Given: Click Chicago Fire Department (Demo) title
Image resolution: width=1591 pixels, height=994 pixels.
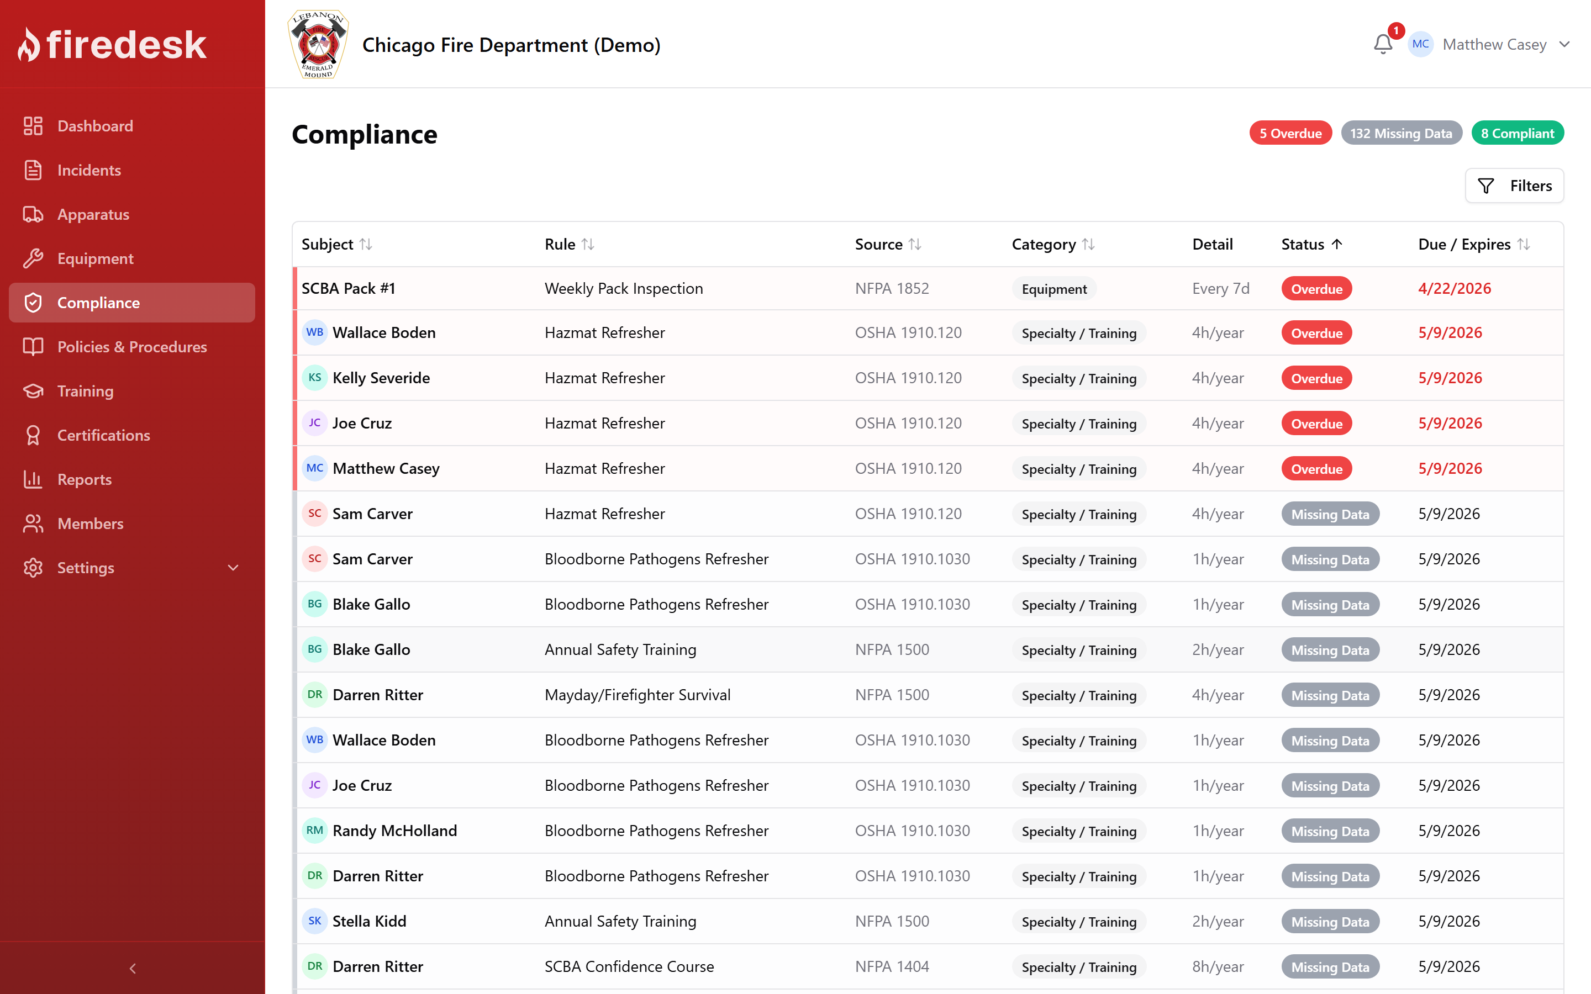Looking at the screenshot, I should click(x=511, y=45).
